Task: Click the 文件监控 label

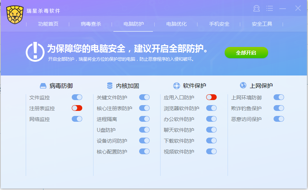Action: [x=39, y=98]
